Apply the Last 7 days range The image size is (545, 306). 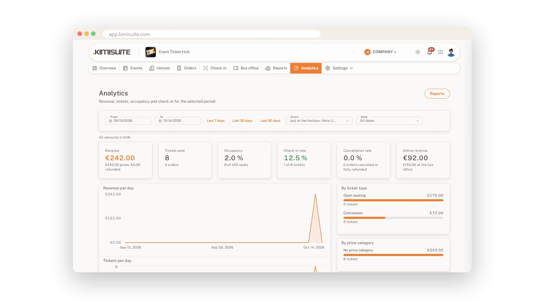(x=216, y=121)
